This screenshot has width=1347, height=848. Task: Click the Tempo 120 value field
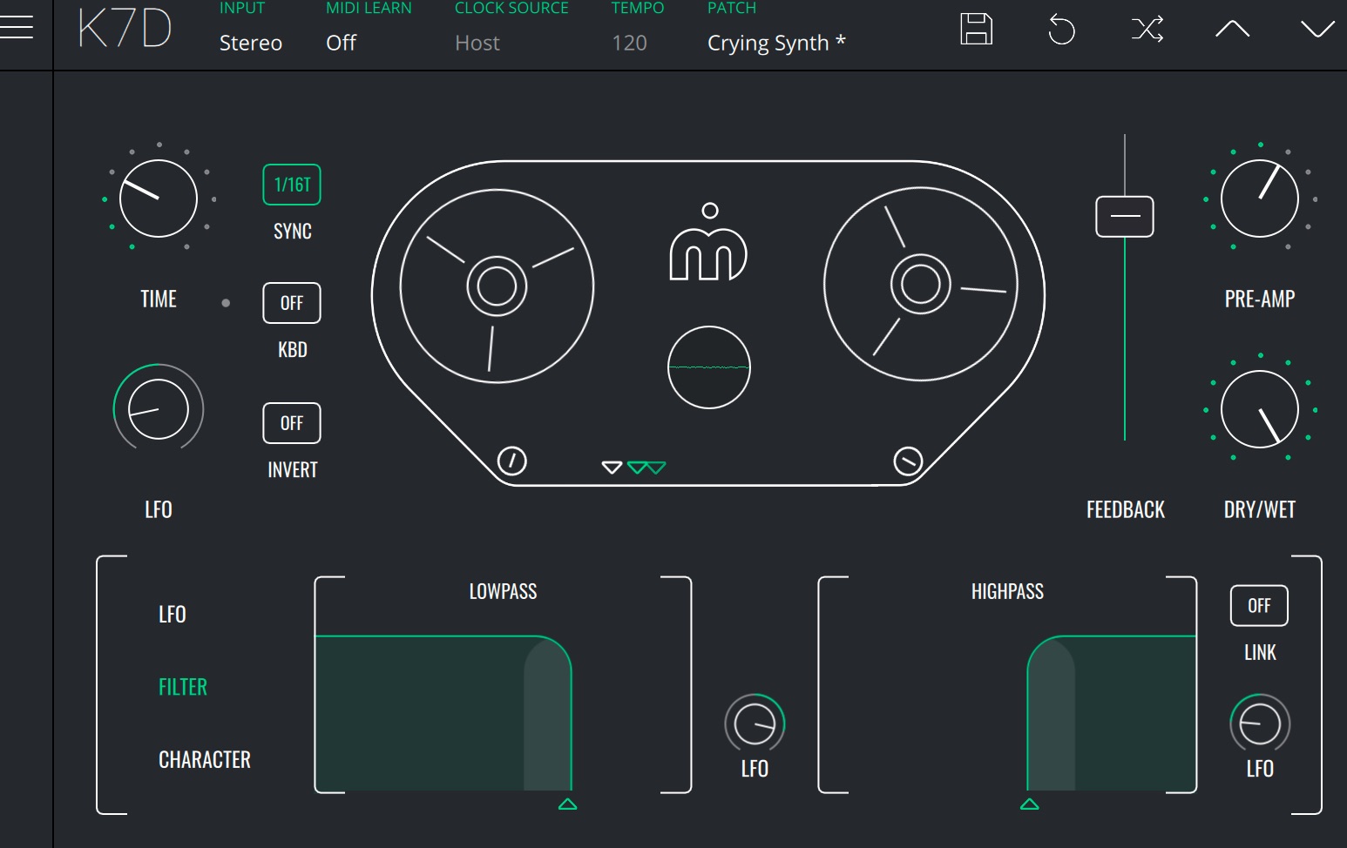coord(629,43)
